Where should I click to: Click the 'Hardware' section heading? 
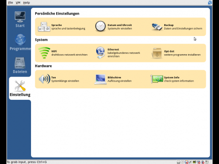(43, 66)
